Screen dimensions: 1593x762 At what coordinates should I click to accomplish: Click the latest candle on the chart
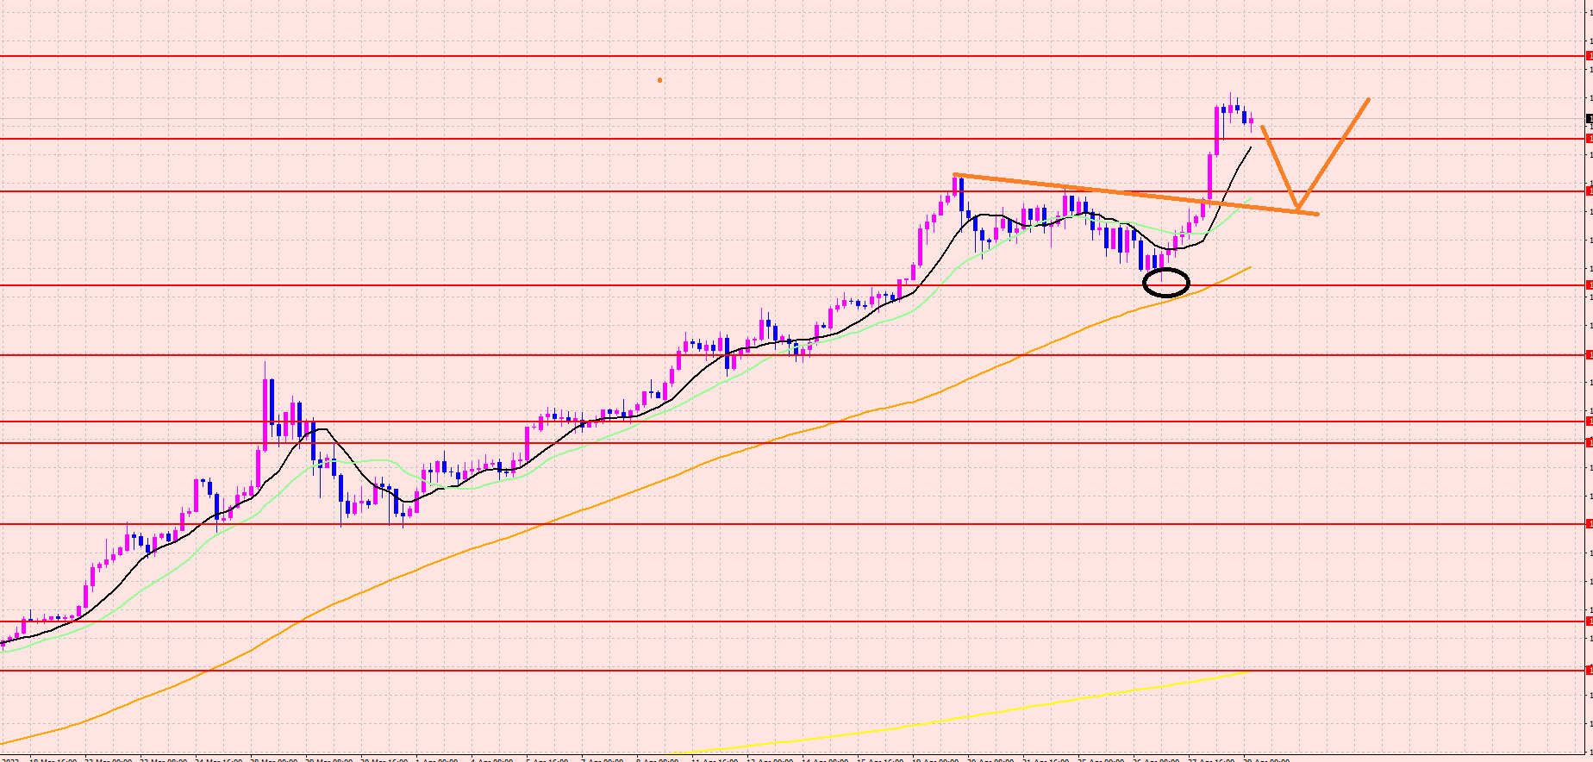[1251, 122]
